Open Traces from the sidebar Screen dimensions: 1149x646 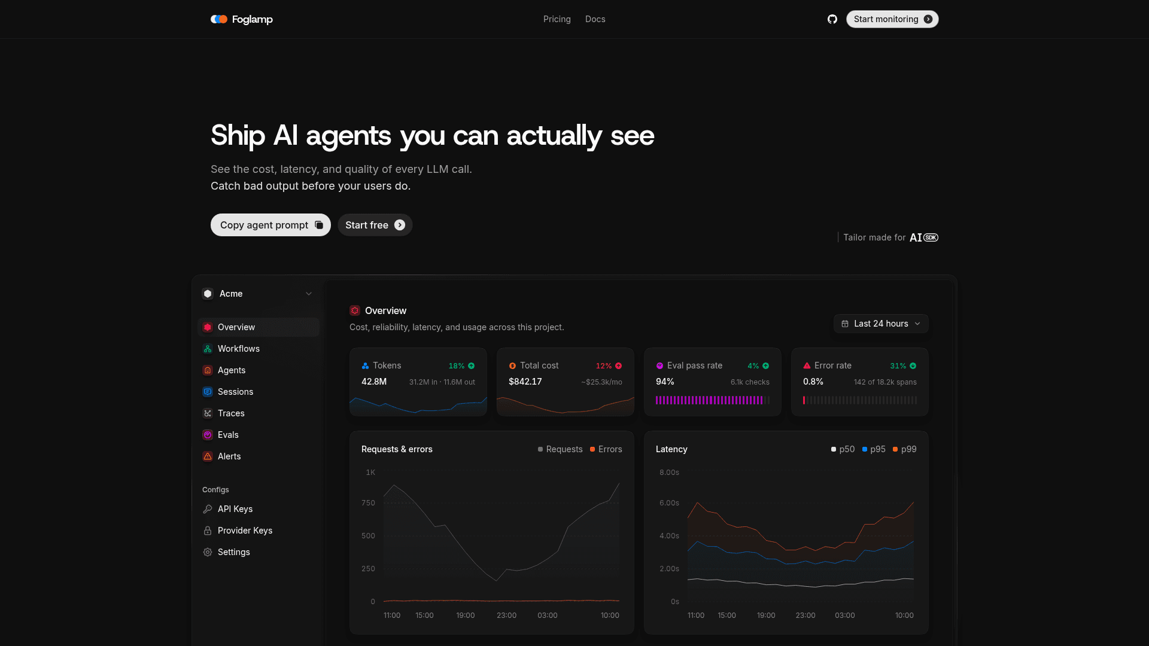tap(259, 413)
